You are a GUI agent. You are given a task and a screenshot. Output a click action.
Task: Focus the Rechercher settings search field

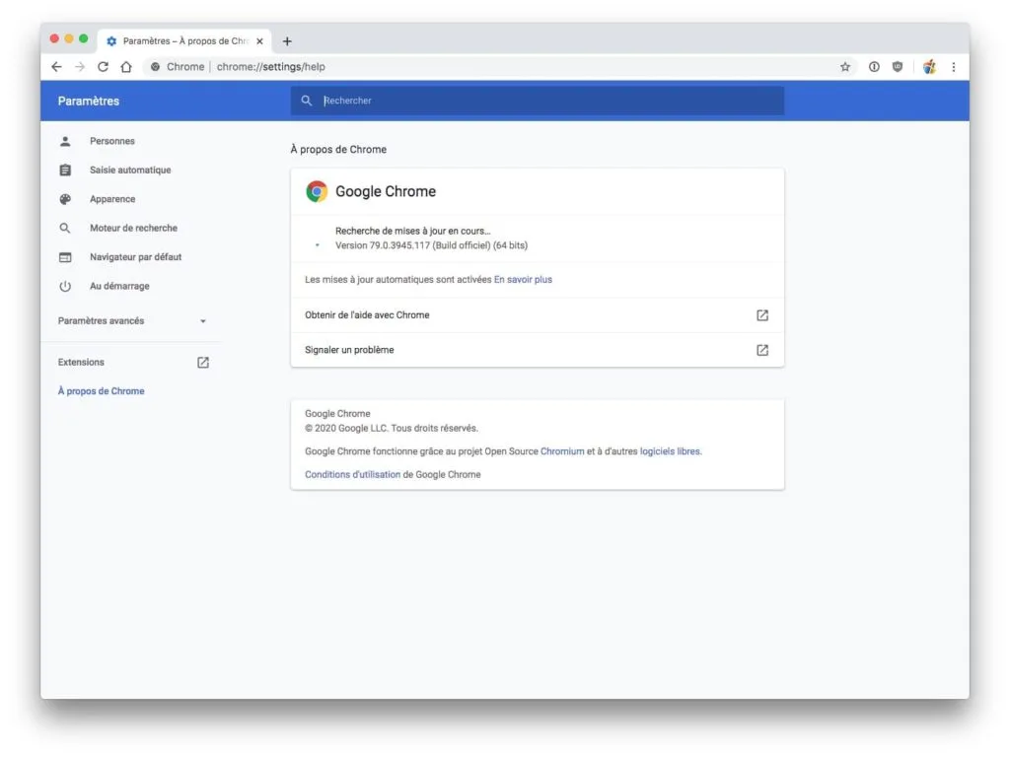click(x=538, y=101)
